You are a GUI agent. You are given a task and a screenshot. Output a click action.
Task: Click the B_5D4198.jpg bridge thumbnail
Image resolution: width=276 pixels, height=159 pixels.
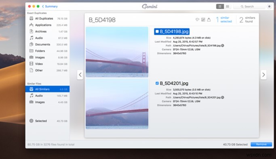tap(117, 52)
